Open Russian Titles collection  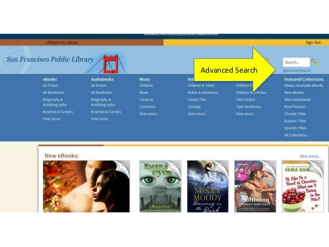295,121
